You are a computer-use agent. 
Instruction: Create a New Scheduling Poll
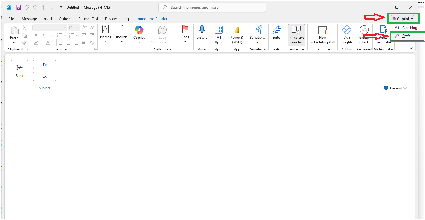pyautogui.click(x=323, y=35)
